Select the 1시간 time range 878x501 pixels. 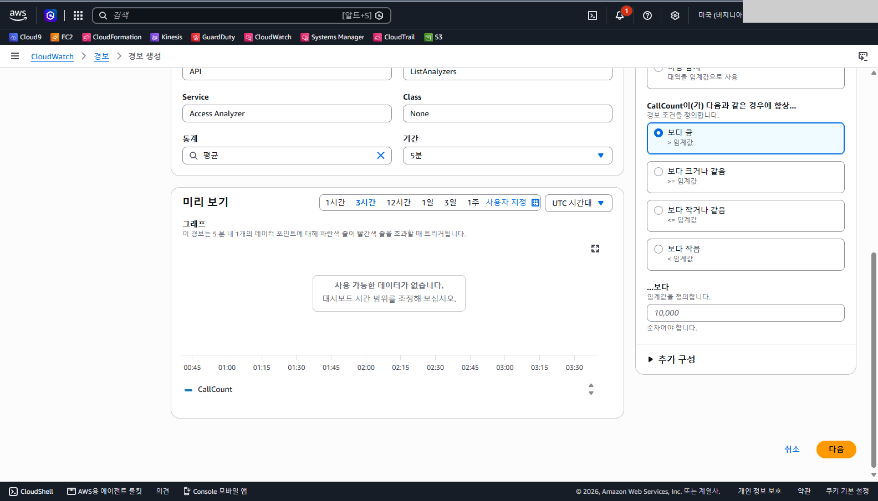click(335, 203)
